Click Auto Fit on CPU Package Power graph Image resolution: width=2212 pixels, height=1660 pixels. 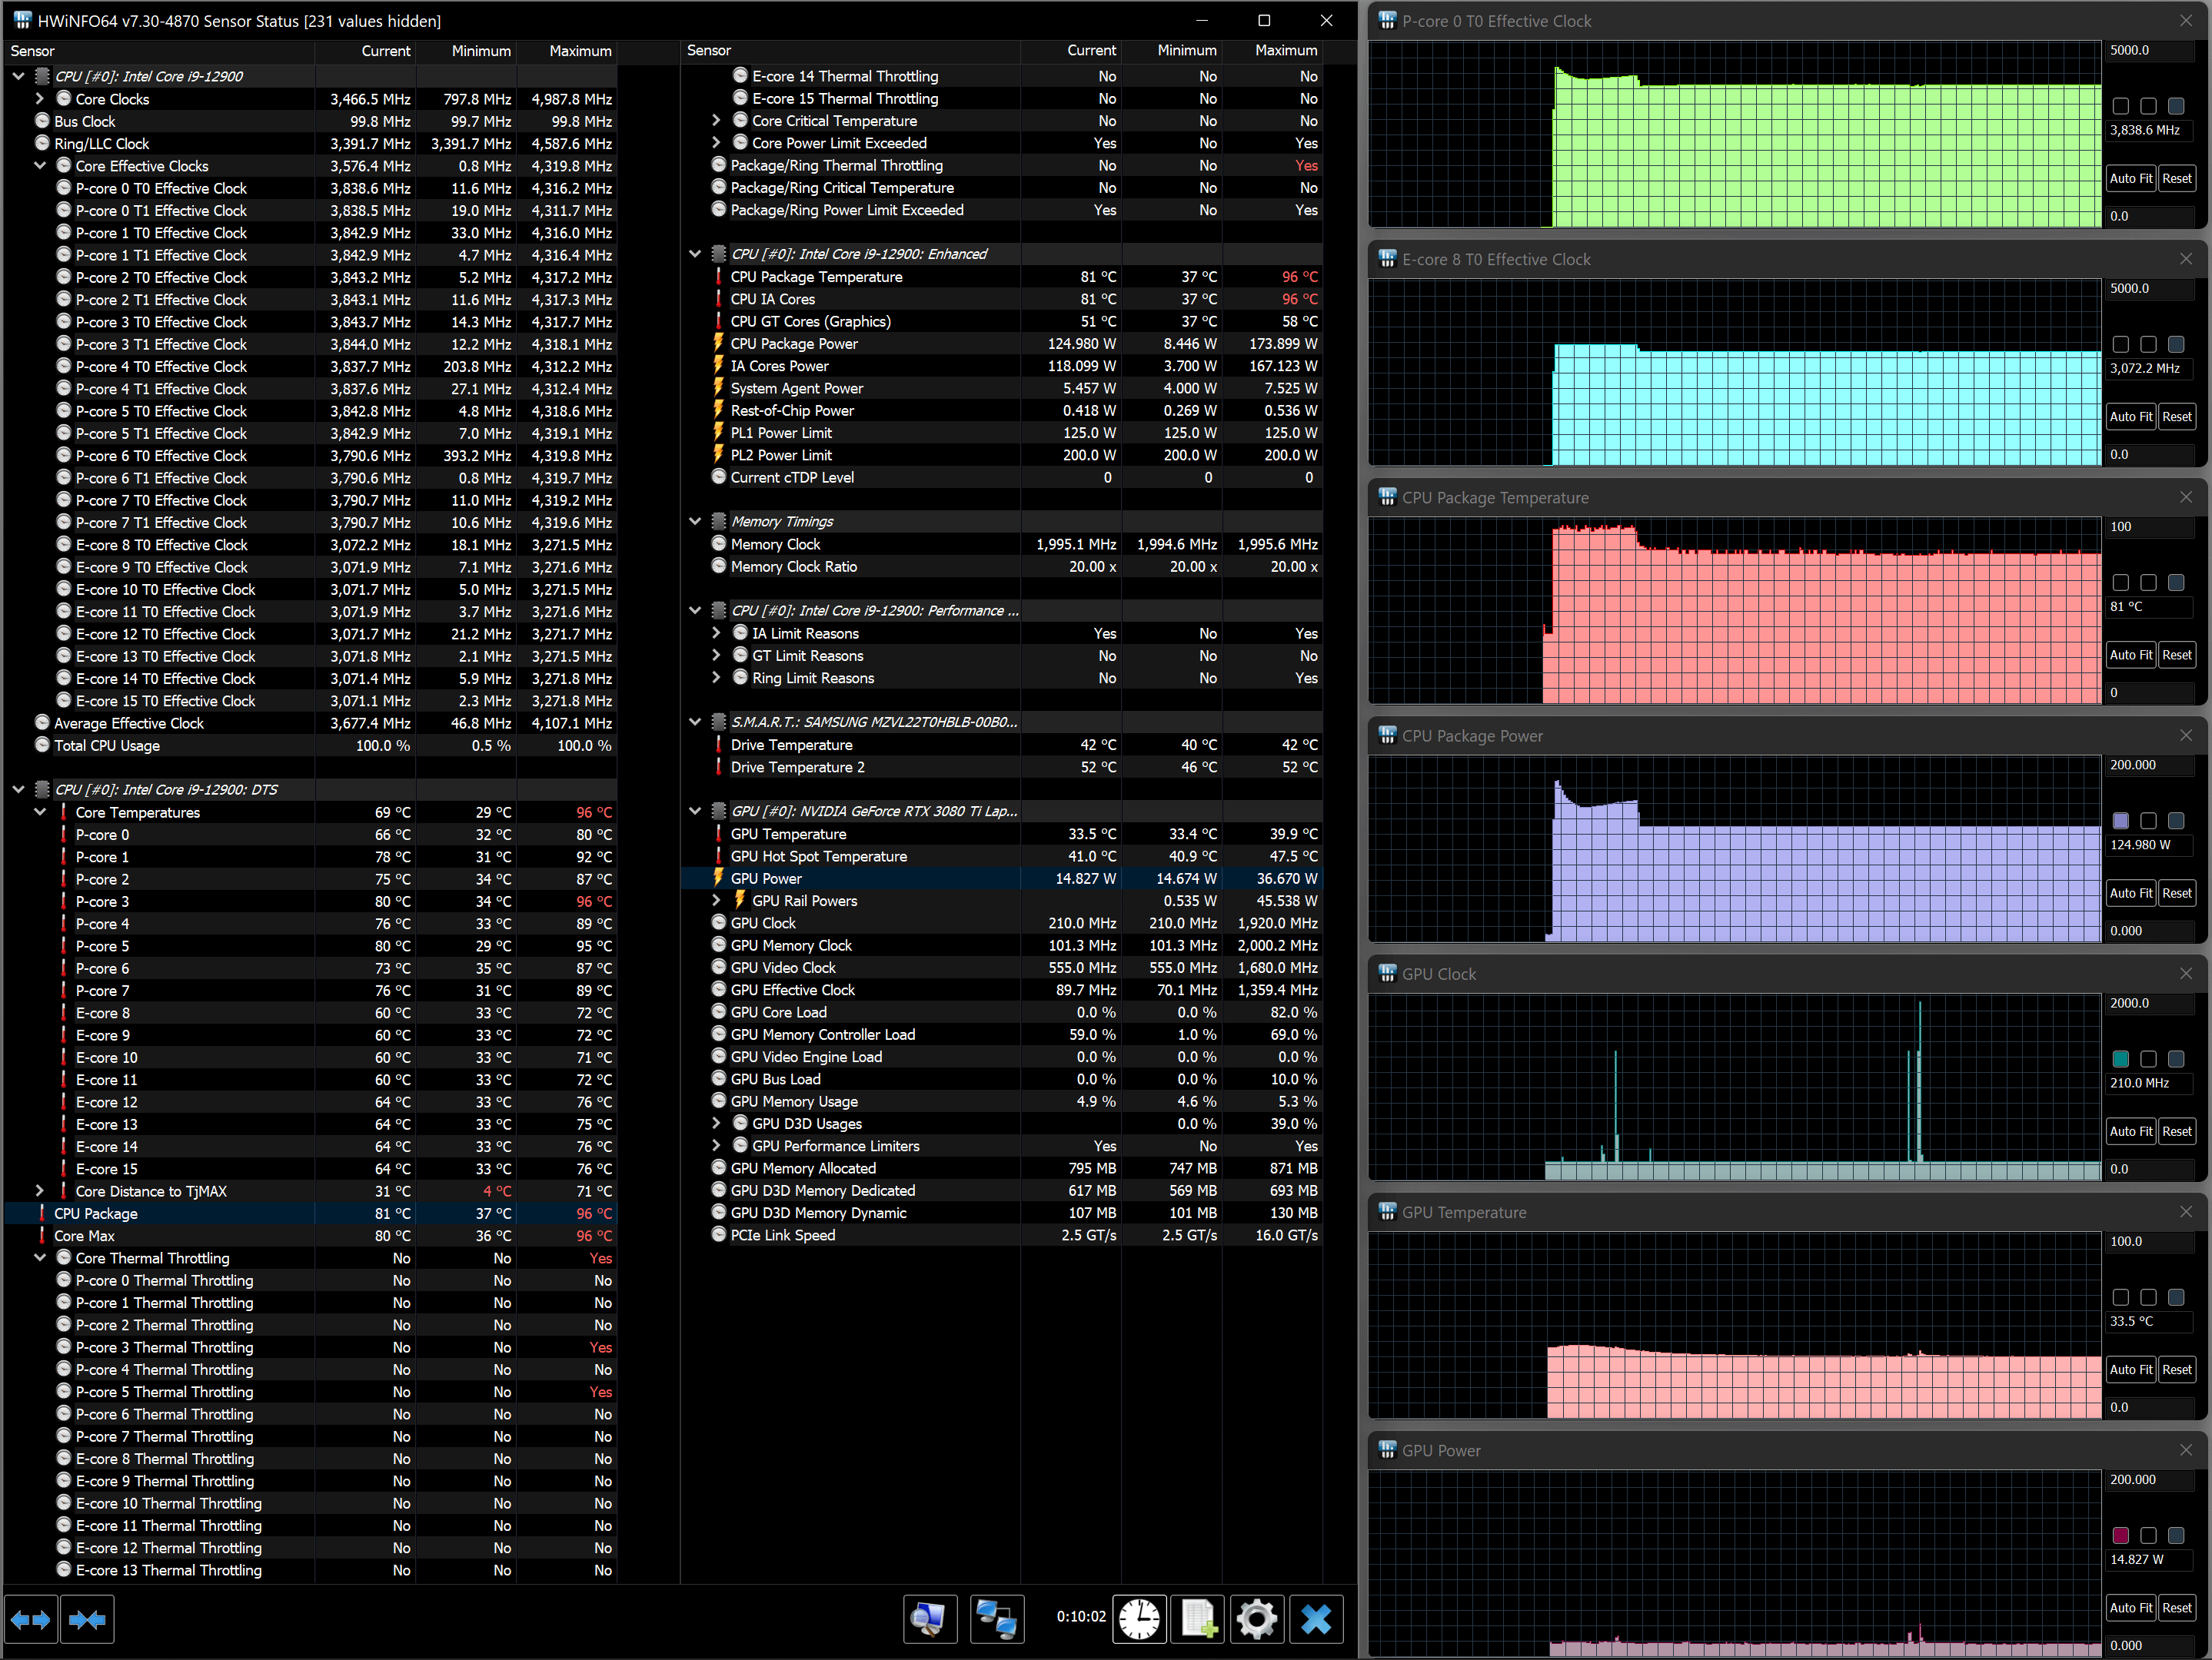(2130, 894)
